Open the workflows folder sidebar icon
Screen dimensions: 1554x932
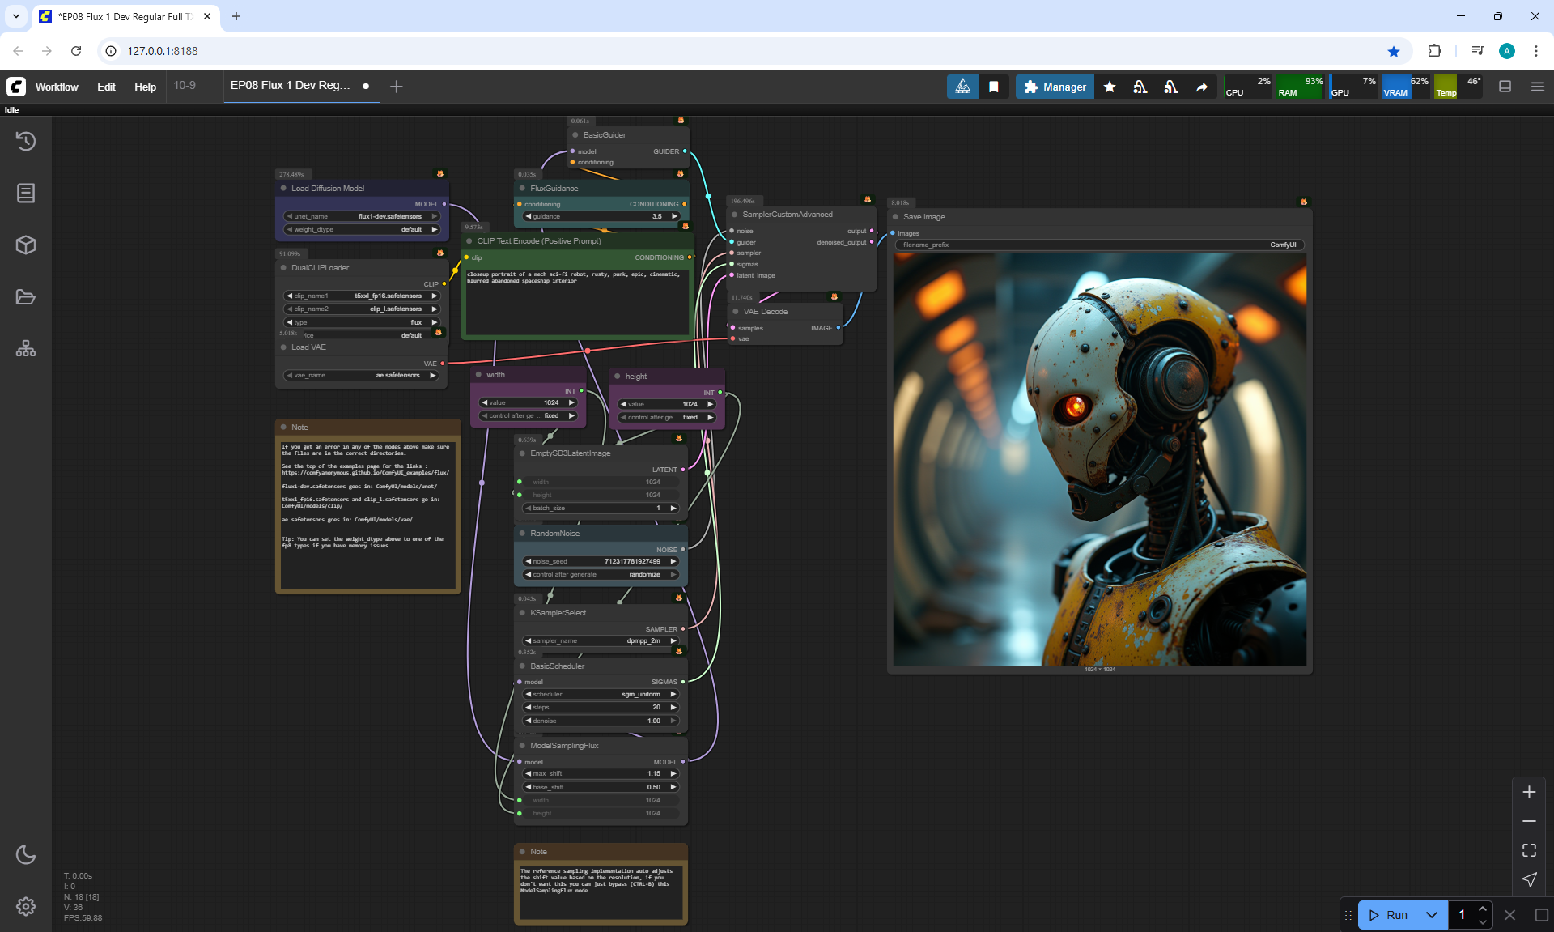coord(26,297)
